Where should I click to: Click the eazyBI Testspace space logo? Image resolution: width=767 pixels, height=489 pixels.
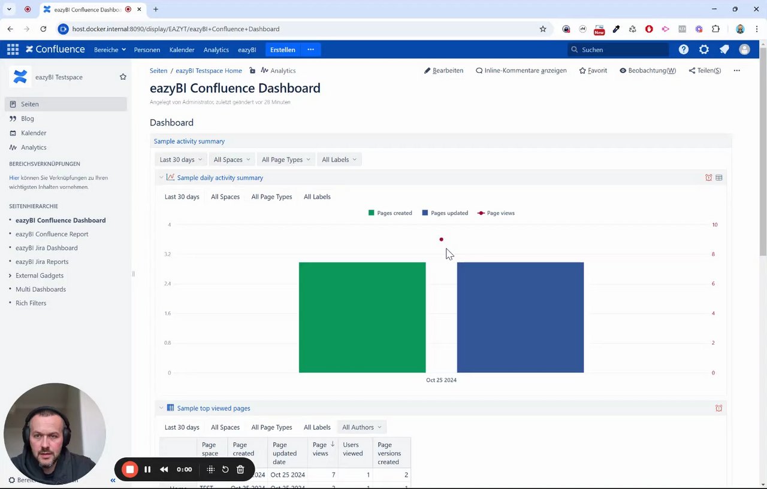pos(20,77)
